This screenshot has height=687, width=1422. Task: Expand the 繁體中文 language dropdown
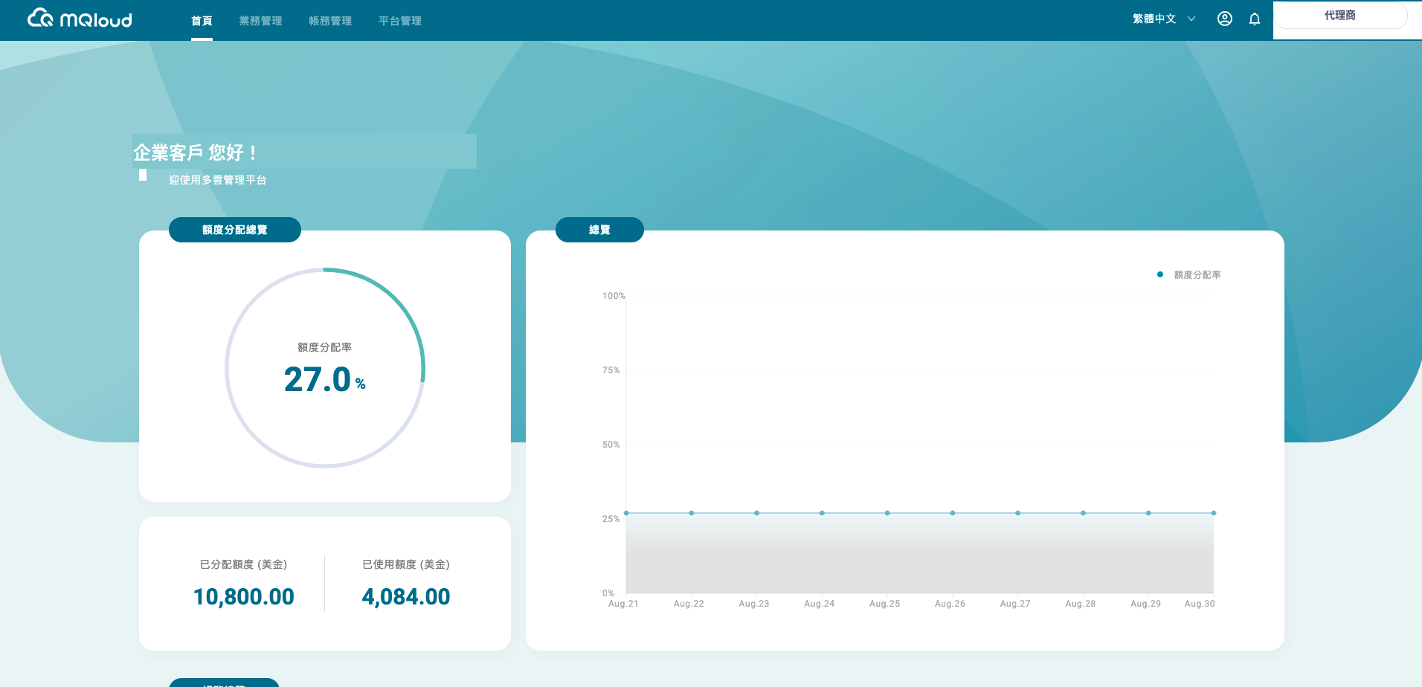[x=1164, y=19]
